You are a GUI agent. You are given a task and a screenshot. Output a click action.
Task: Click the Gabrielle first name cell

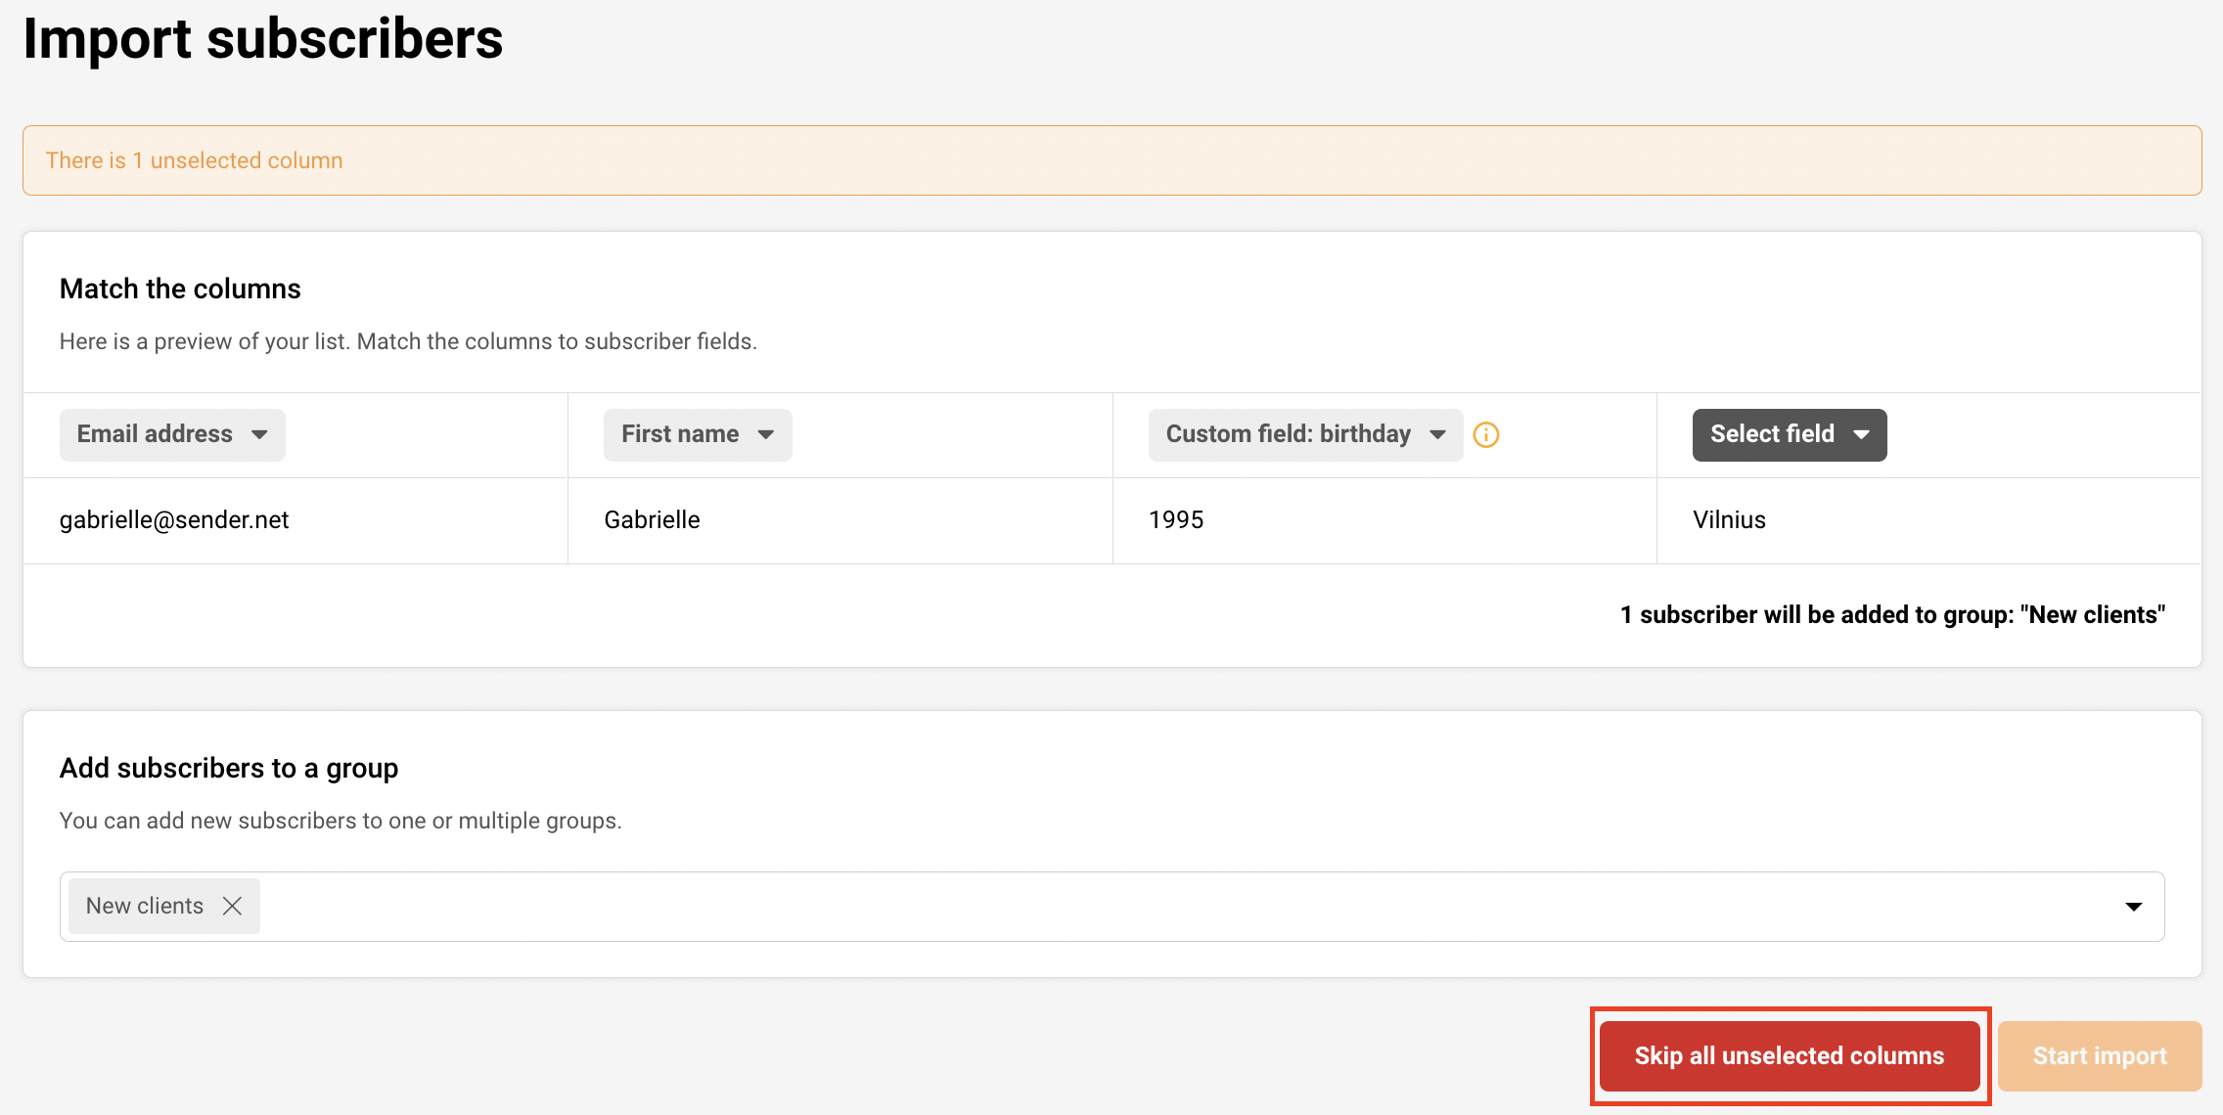point(652,520)
